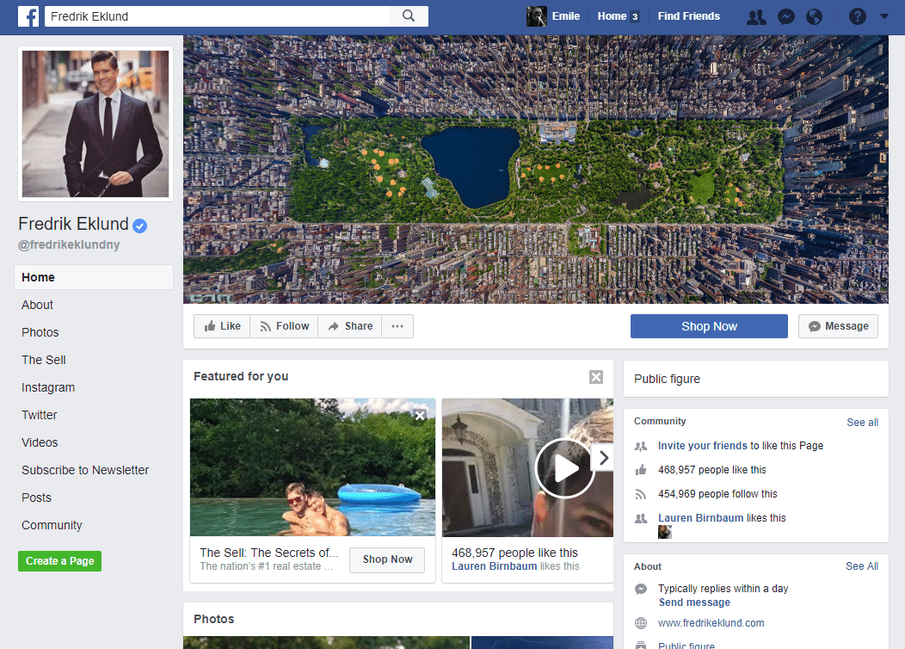Click the Send message link
The width and height of the screenshot is (905, 649).
coord(694,603)
